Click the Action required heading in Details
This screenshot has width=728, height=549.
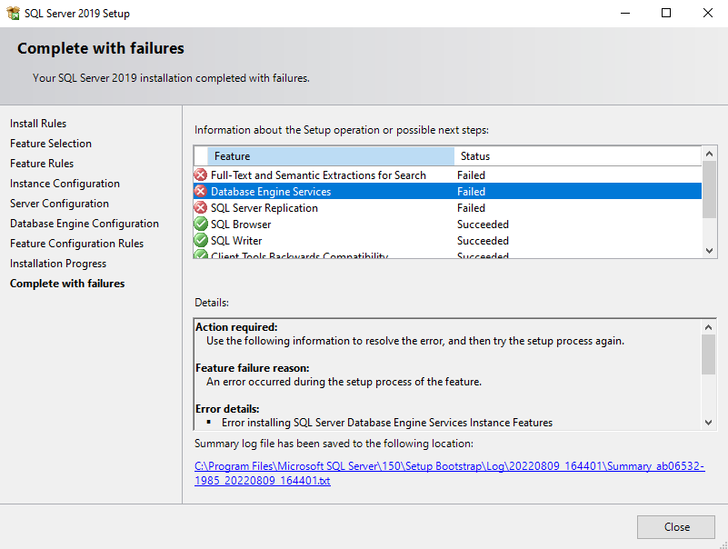[236, 327]
